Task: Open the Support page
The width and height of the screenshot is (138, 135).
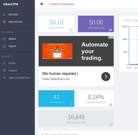Action: pos(13,70)
